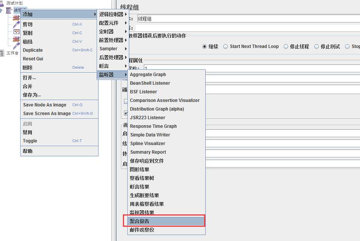The width and height of the screenshot is (360, 241).
Task: Choose the 停止线程 radio button
Action: (x=285, y=46)
